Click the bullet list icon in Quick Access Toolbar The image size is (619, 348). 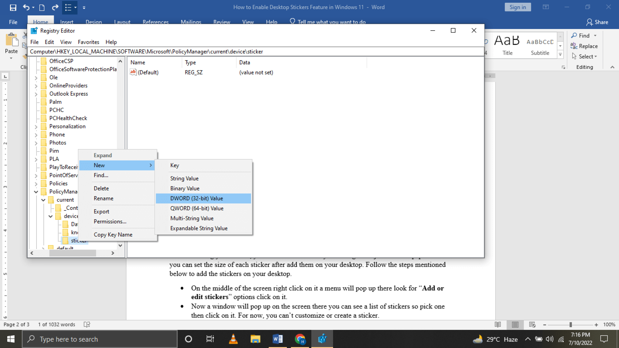tap(68, 8)
